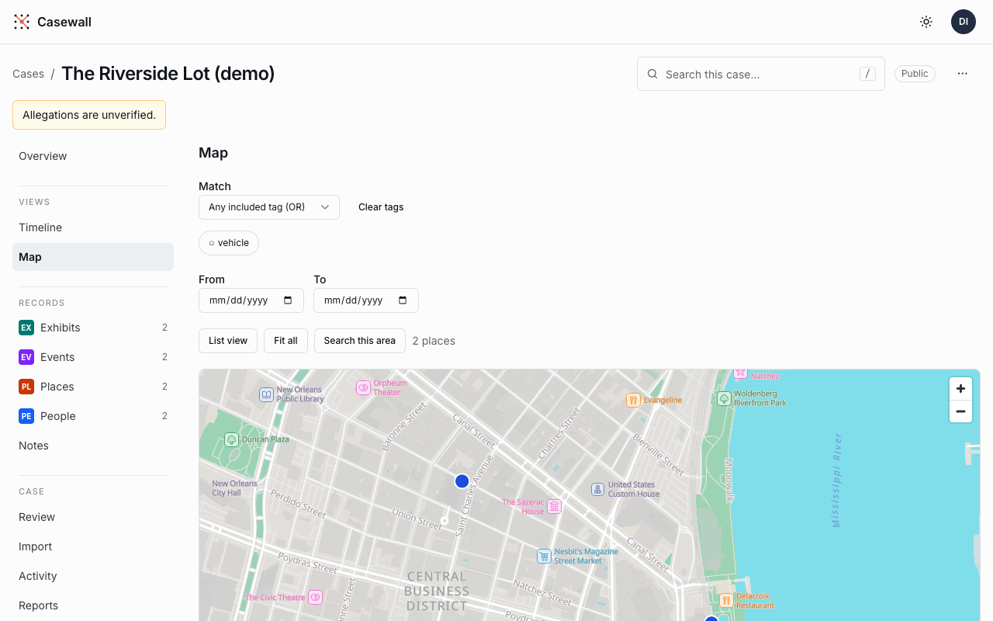Click the magnifier icon in case search

click(652, 75)
